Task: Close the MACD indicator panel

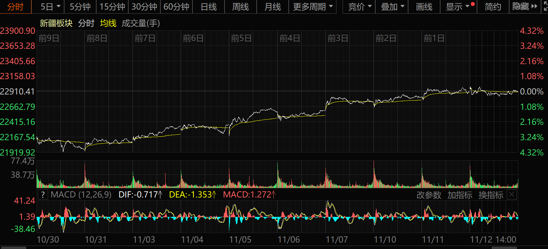Action: (511, 195)
